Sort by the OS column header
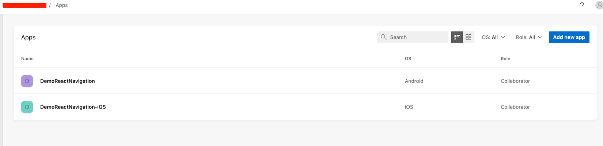The height and width of the screenshot is (146, 603). [408, 59]
